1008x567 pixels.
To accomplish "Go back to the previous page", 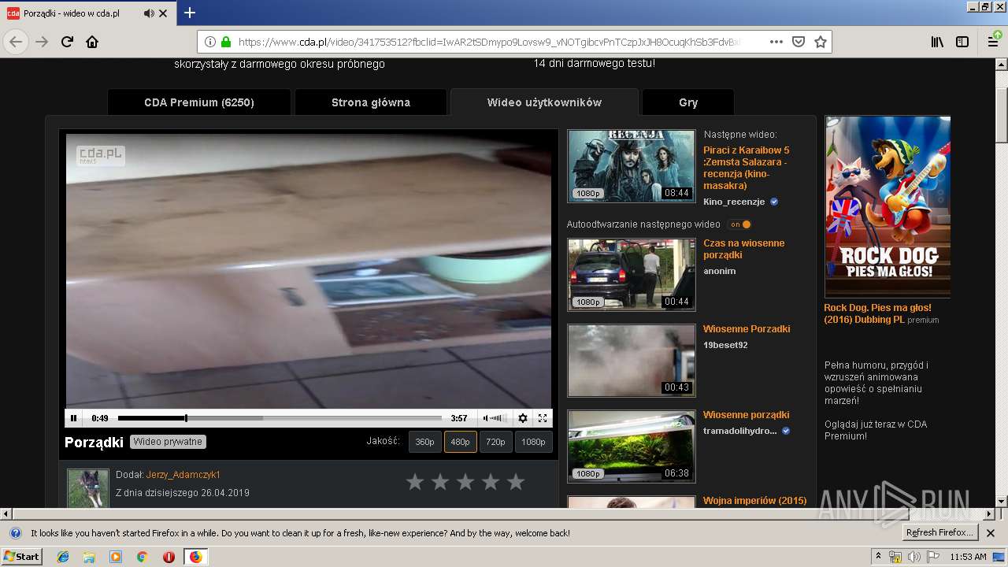I will pos(16,42).
